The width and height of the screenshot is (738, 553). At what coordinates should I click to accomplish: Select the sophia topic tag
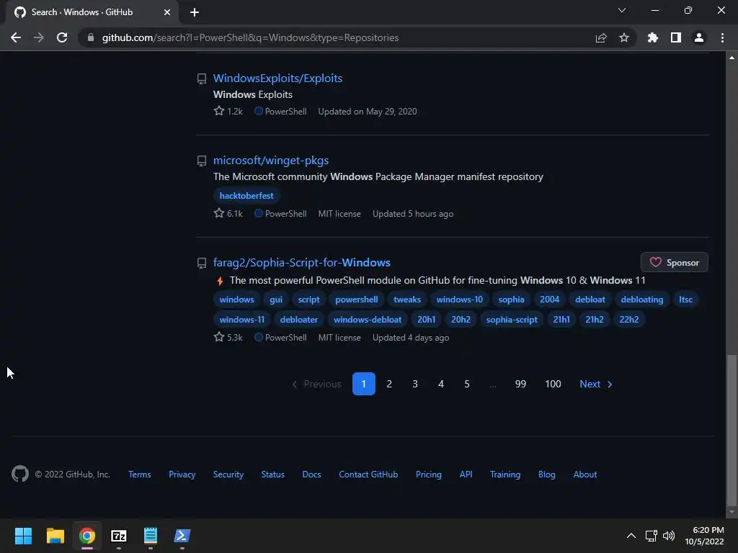[x=511, y=299]
